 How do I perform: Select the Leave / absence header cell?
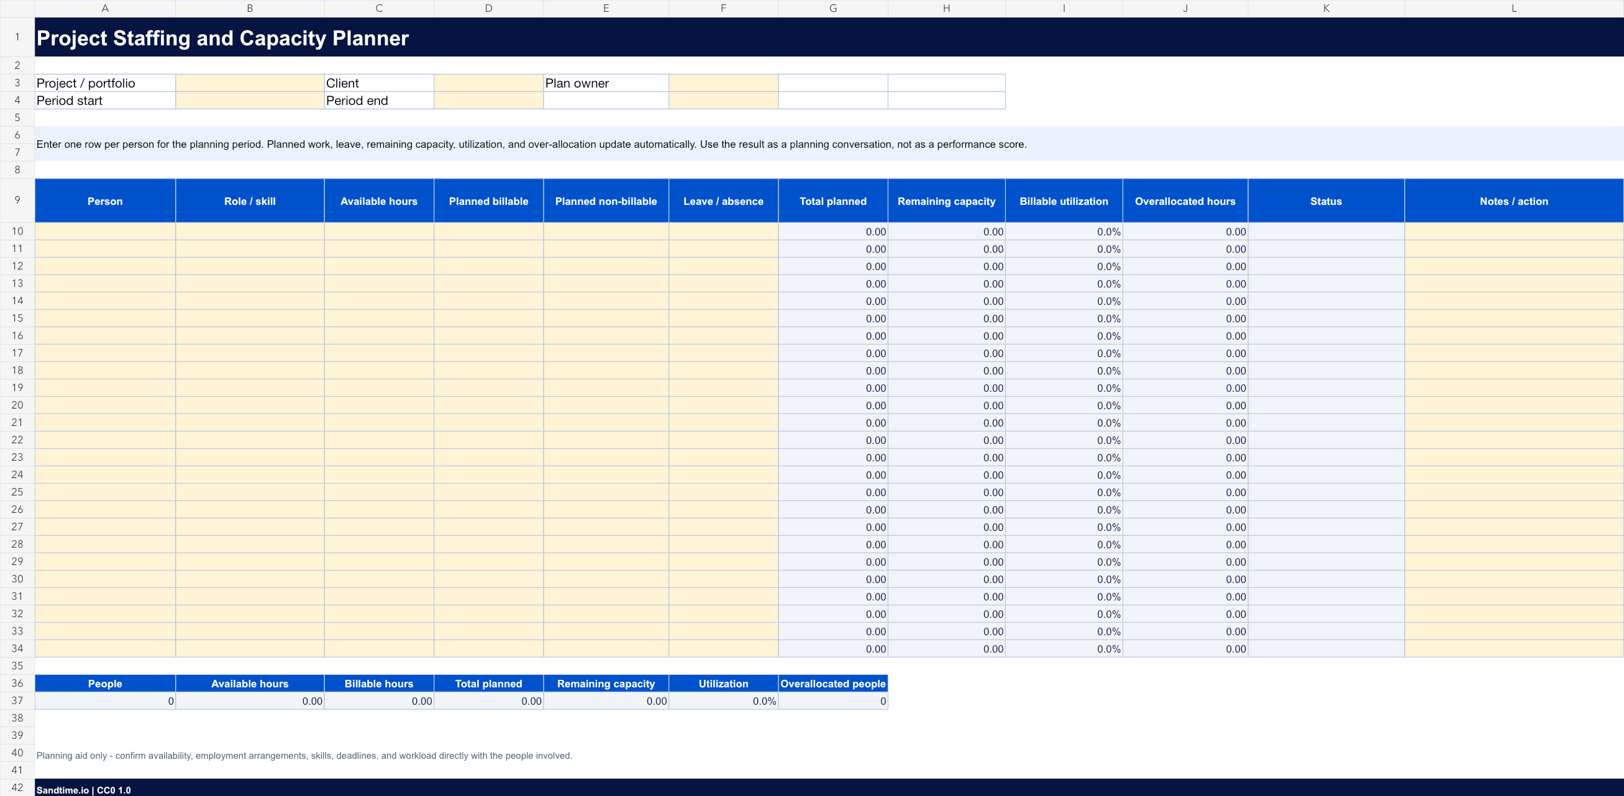723,201
